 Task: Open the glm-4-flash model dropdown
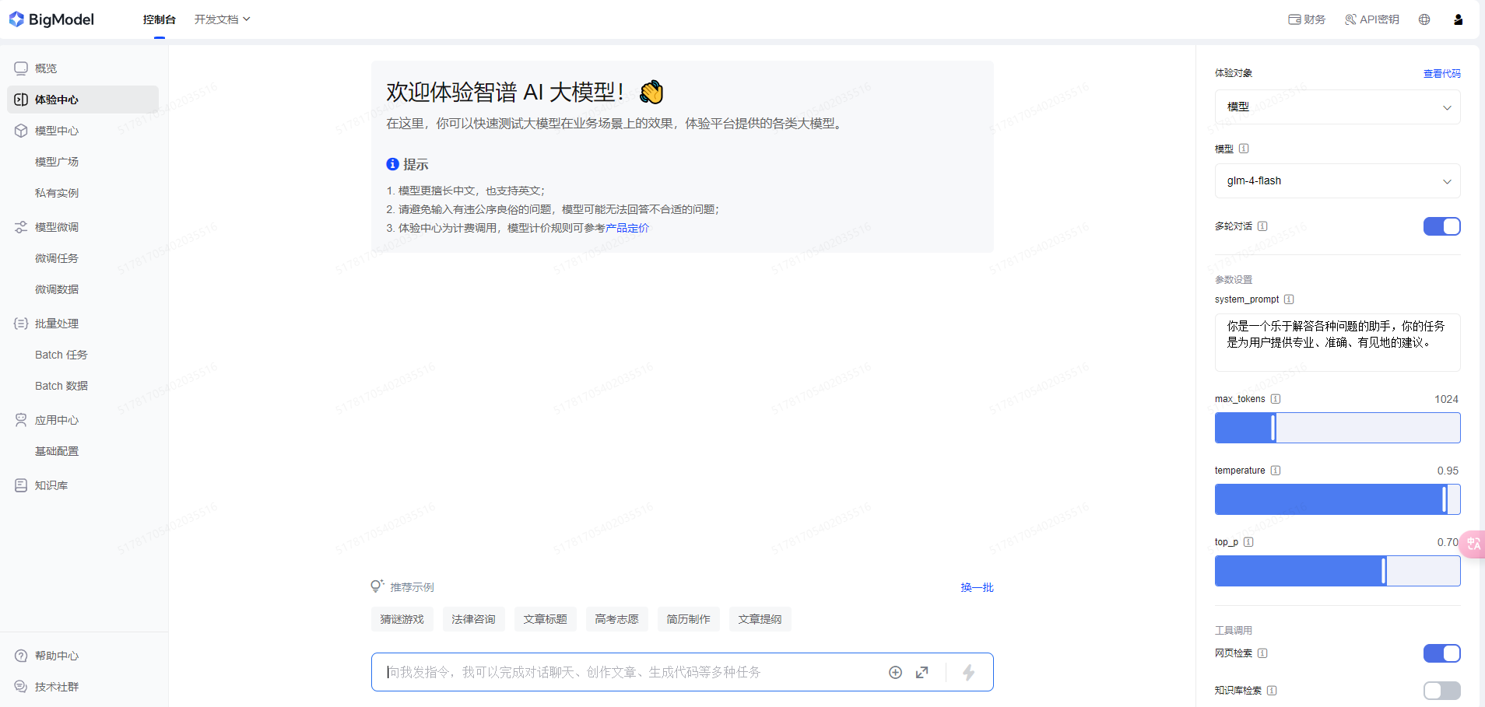(x=1337, y=181)
